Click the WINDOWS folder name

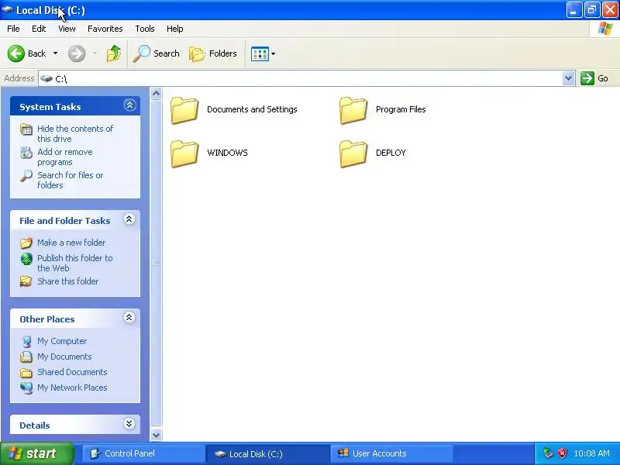pyautogui.click(x=227, y=153)
